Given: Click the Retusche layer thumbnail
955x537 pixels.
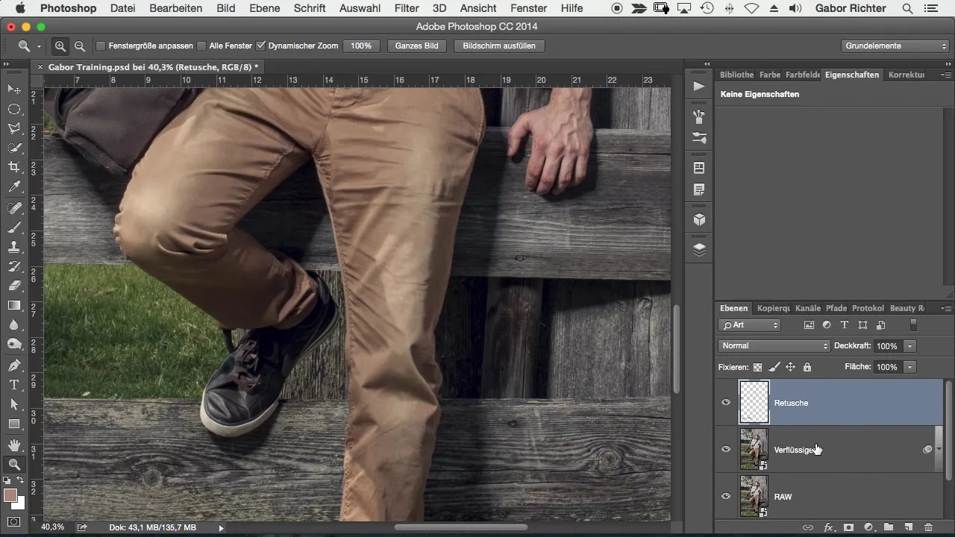Looking at the screenshot, I should coord(754,403).
